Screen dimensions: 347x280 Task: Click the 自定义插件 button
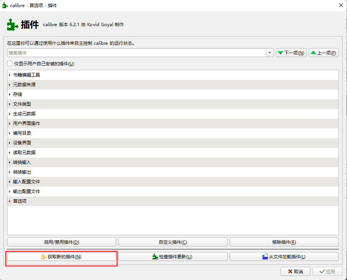coord(173,242)
